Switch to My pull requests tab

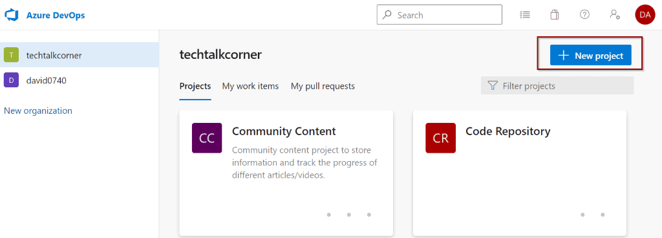(323, 86)
